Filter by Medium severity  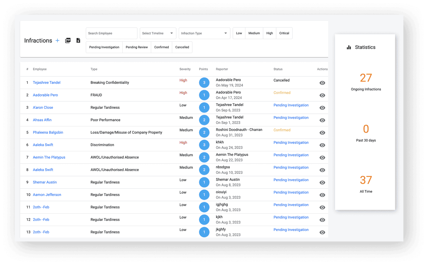coord(254,33)
